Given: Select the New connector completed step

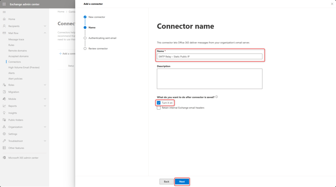Looking at the screenshot, I should 94,17.
